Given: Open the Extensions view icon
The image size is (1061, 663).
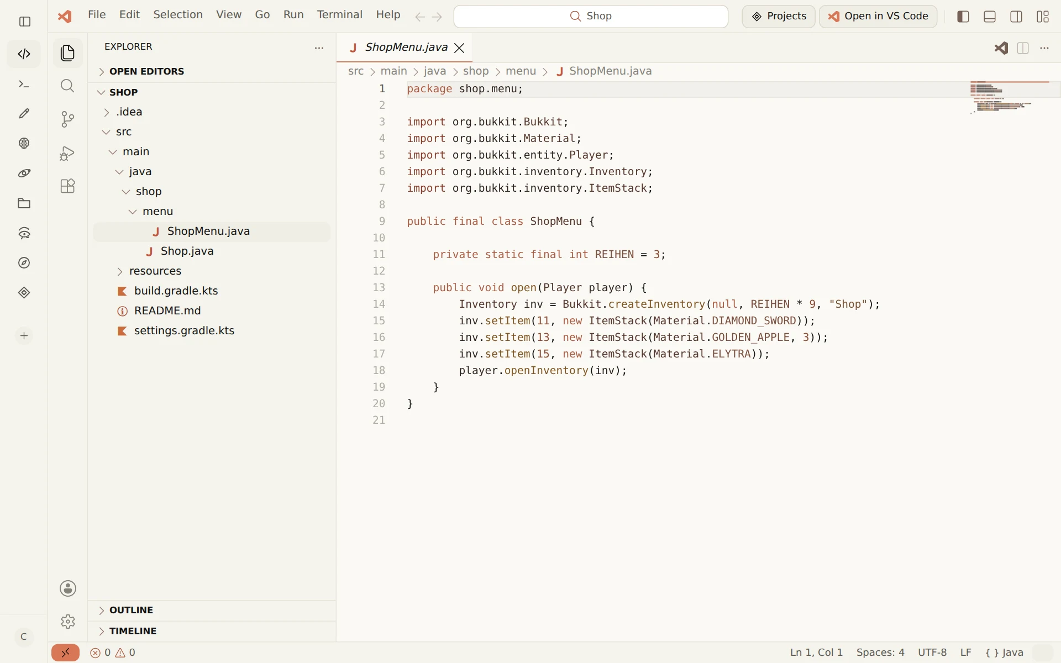Looking at the screenshot, I should tap(67, 186).
